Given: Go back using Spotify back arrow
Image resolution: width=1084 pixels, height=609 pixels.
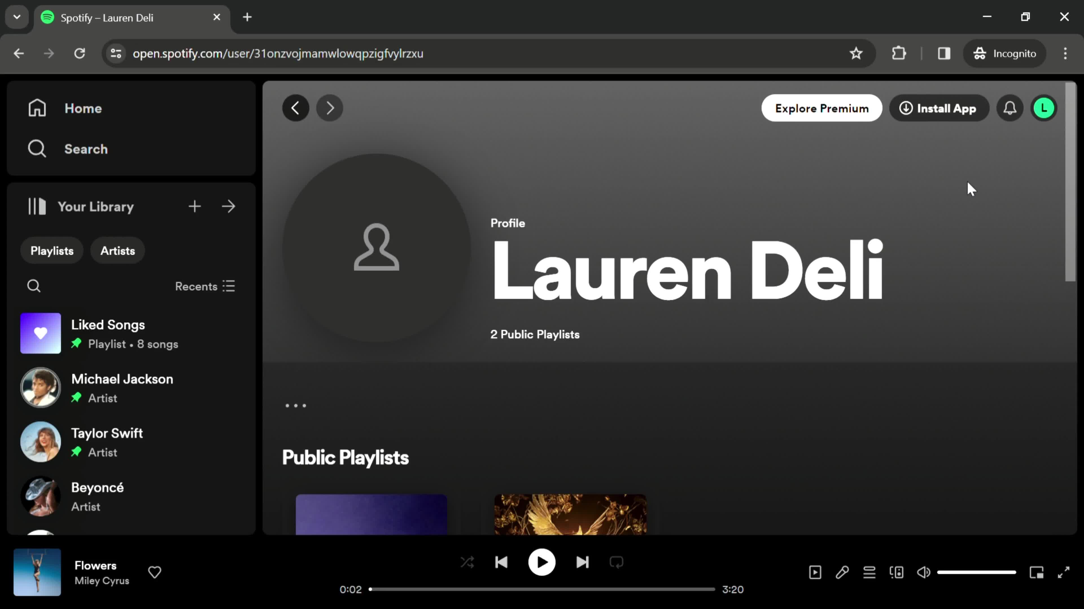Looking at the screenshot, I should click(296, 108).
